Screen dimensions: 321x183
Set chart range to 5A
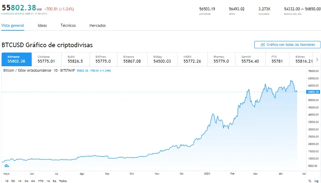point(54,181)
